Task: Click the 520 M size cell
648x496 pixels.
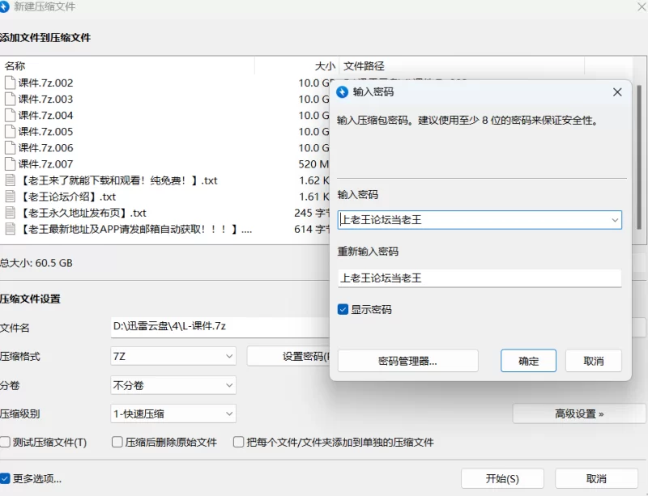Action: pyautogui.click(x=313, y=164)
